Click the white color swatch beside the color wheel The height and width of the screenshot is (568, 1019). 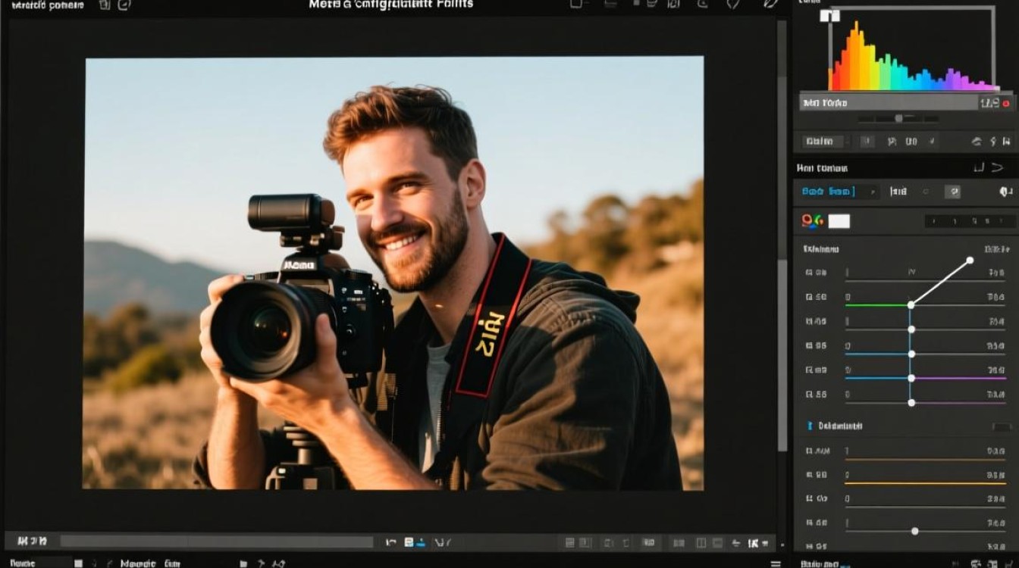point(839,221)
